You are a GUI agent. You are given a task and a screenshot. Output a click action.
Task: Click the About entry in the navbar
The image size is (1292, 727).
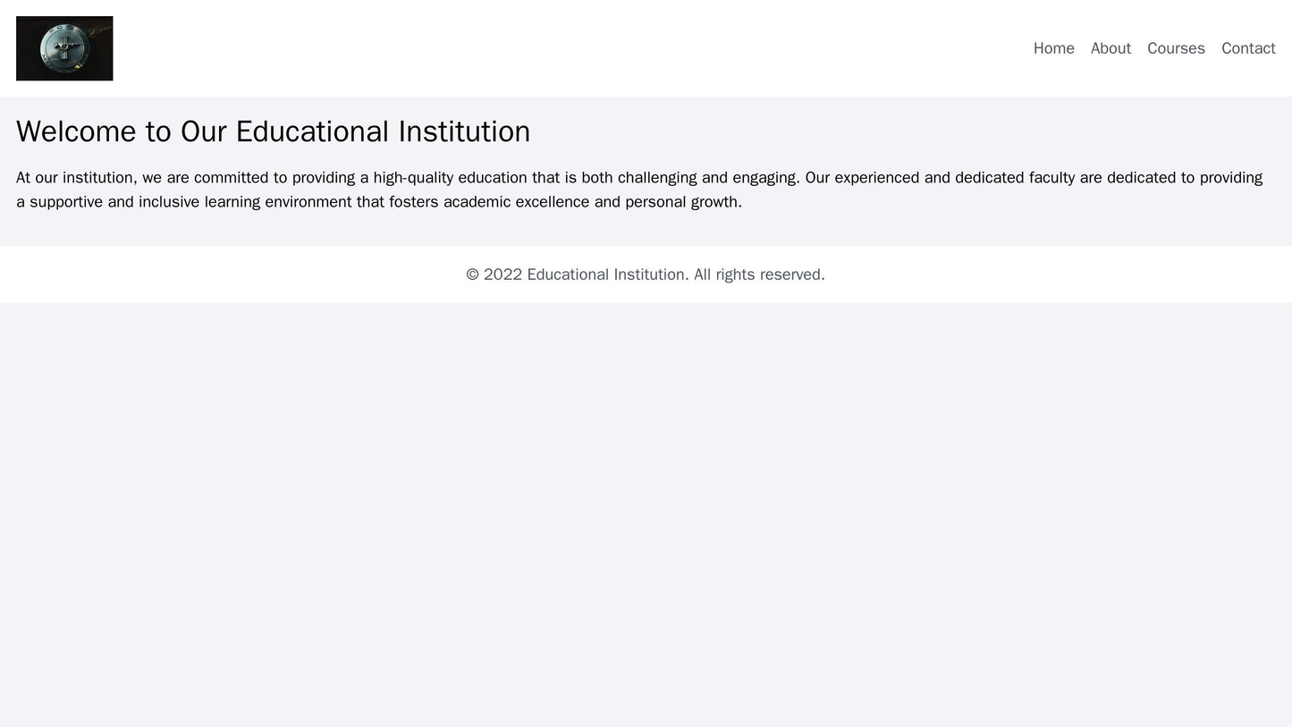1110,48
